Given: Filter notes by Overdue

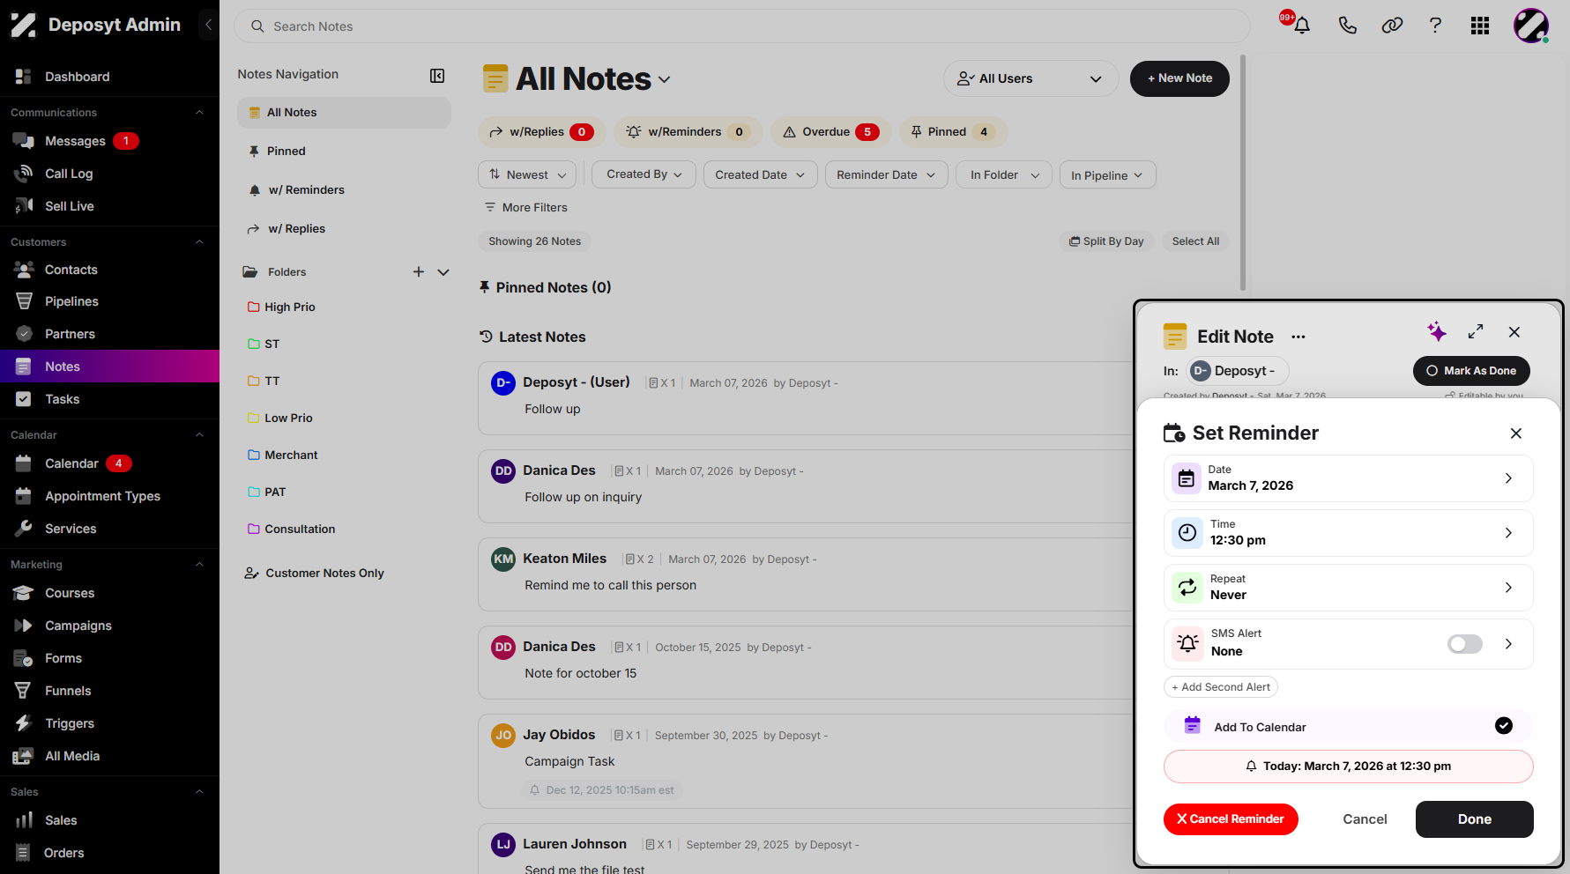Looking at the screenshot, I should coord(831,132).
